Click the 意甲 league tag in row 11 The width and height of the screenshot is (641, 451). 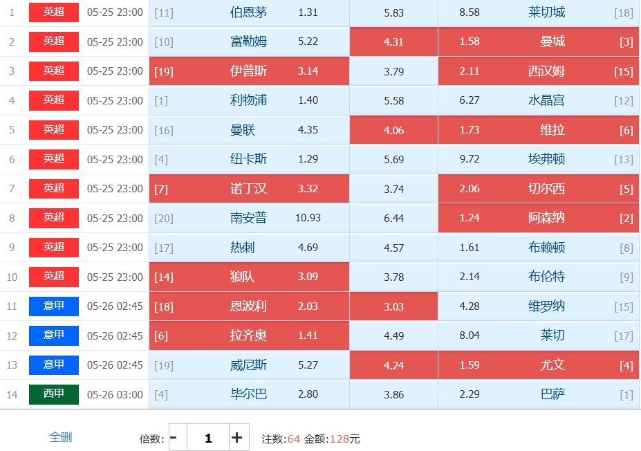pyautogui.click(x=53, y=306)
